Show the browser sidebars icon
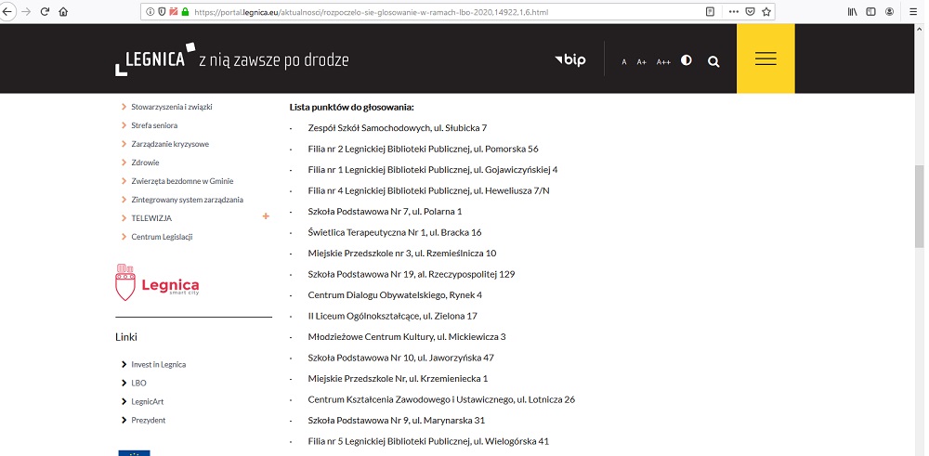 coord(870,11)
